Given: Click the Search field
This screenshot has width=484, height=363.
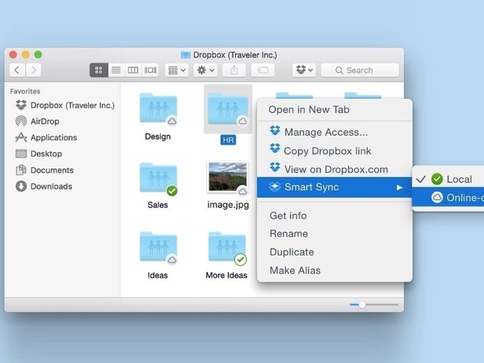Looking at the screenshot, I should click(360, 70).
